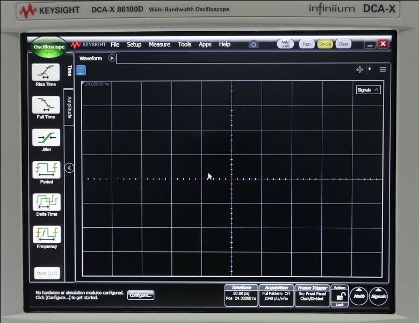419x323 pixels.
Task: Click the move/pan crosshair icon
Action: point(359,69)
